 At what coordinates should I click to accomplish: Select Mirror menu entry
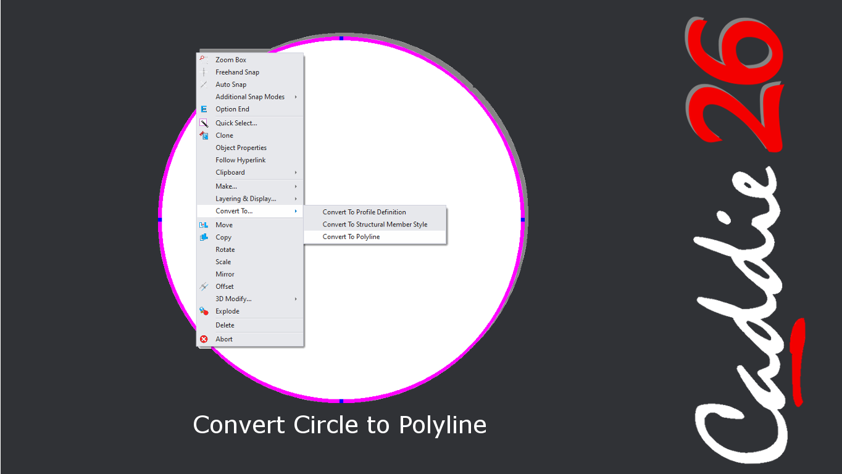point(250,274)
